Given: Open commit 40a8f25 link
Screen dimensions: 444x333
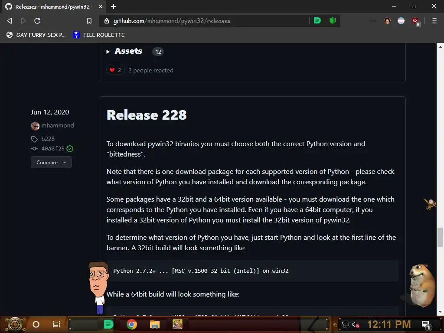Looking at the screenshot, I should point(53,148).
